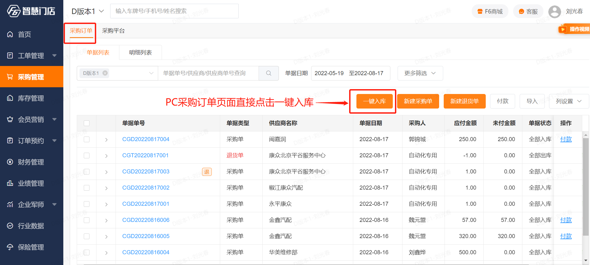Check the row CGT20220817001 checkbox

coord(86,155)
